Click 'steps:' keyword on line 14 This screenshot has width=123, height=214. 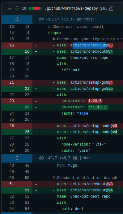55,33
